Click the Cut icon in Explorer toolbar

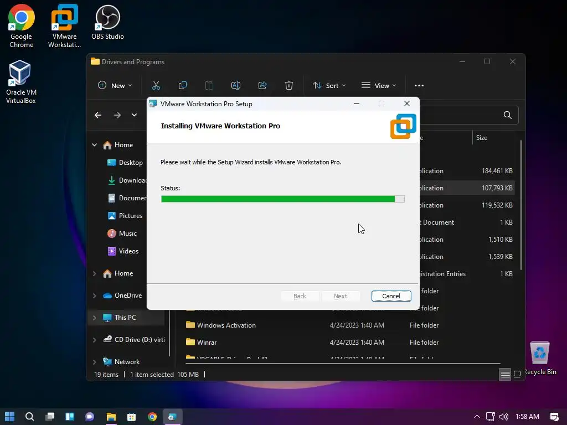pos(156,86)
